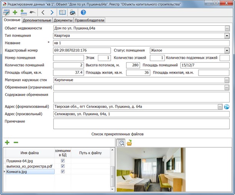The height and width of the screenshot is (195, 235).
Task: Print the record with the printer icon
Action: coord(73,12)
